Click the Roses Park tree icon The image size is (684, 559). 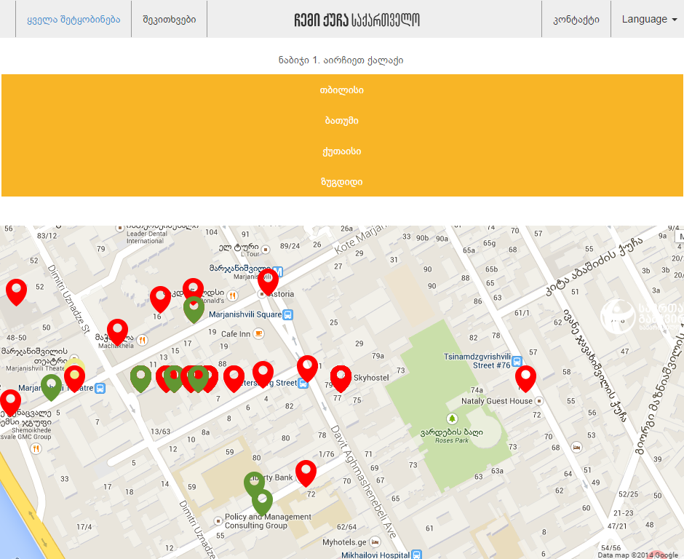click(453, 419)
